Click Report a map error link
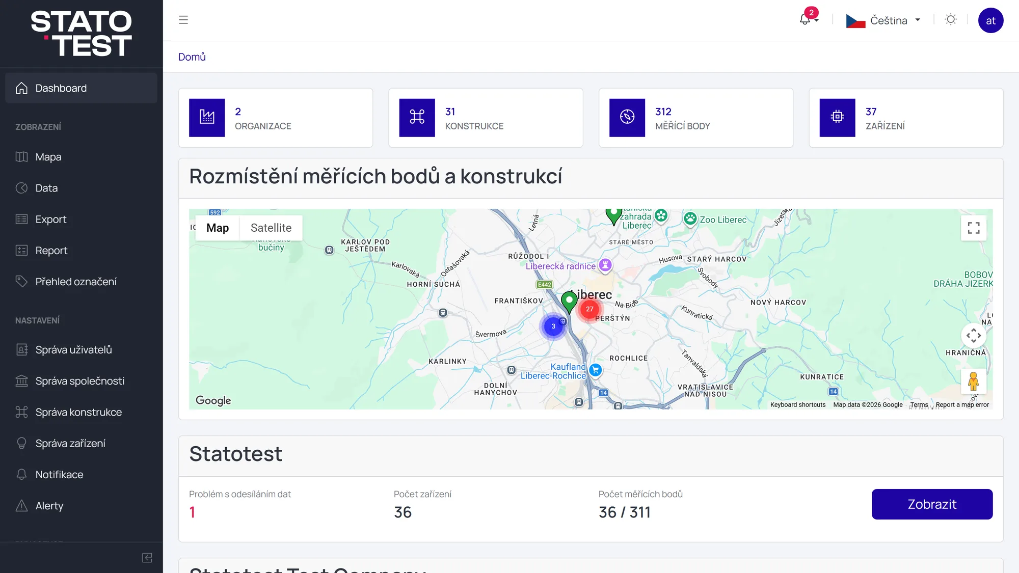Image resolution: width=1019 pixels, height=573 pixels. click(962, 405)
